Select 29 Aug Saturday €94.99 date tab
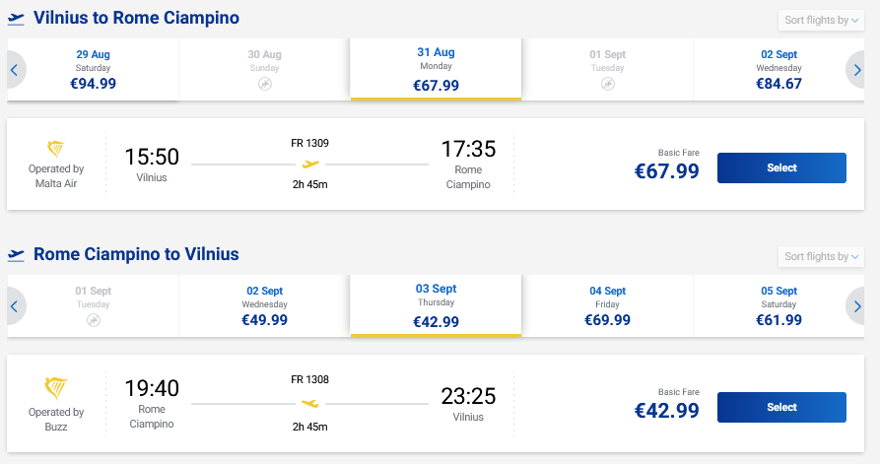The width and height of the screenshot is (880, 464). click(x=94, y=69)
